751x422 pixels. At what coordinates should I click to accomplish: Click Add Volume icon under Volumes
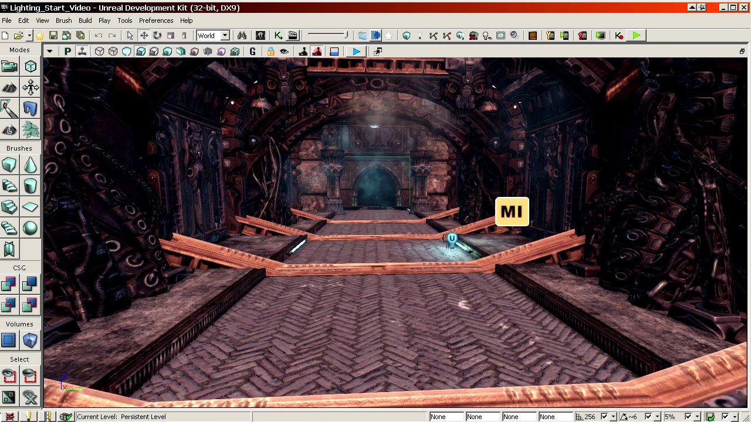(31, 341)
